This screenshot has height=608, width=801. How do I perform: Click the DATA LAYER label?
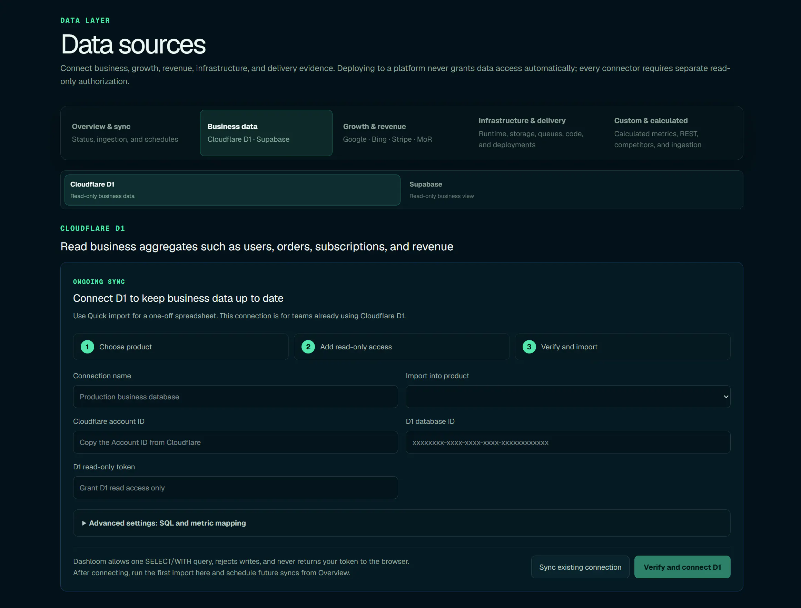[85, 20]
